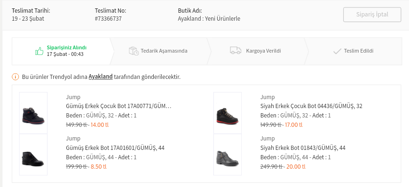Click the delivery truck icon

coord(236,50)
